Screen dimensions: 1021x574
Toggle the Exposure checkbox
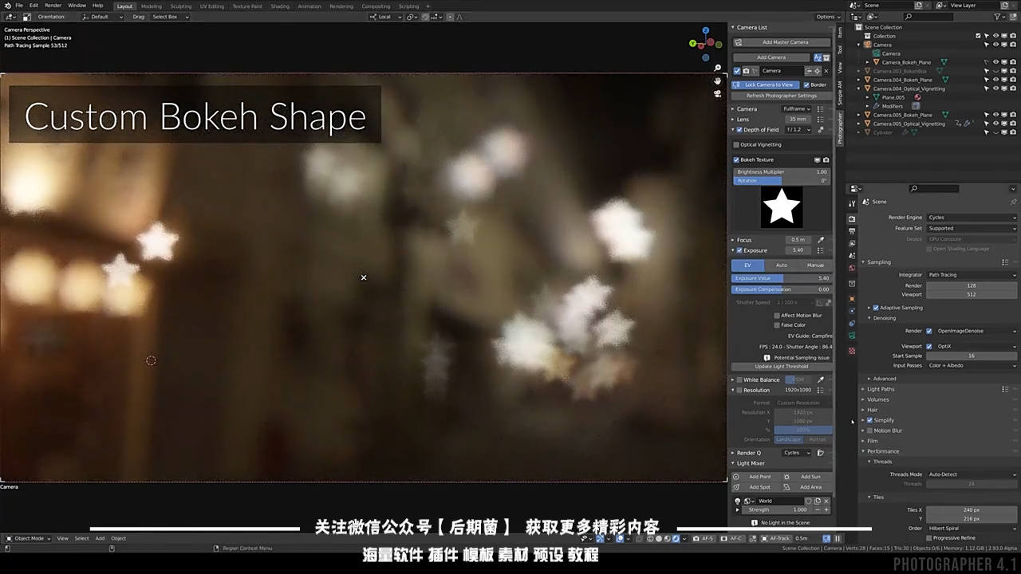739,250
